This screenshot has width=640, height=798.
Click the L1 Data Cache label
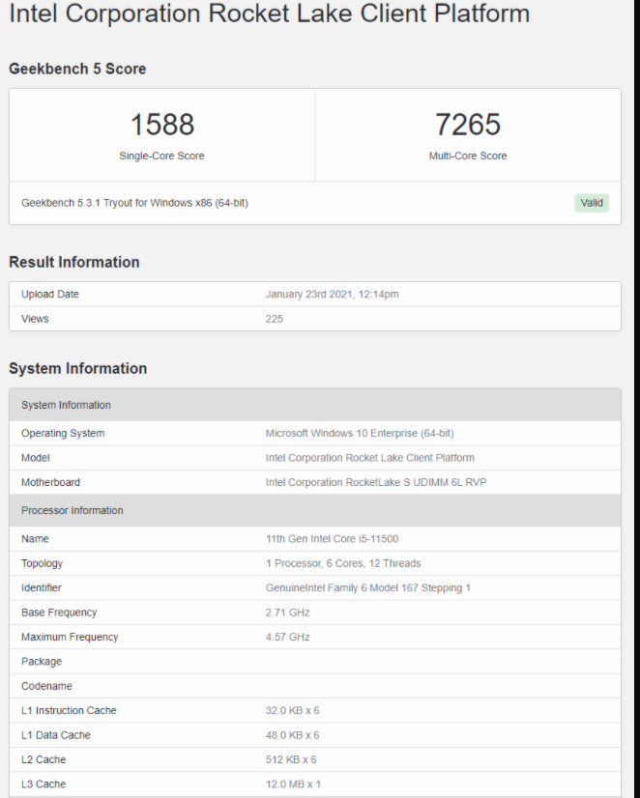click(56, 735)
